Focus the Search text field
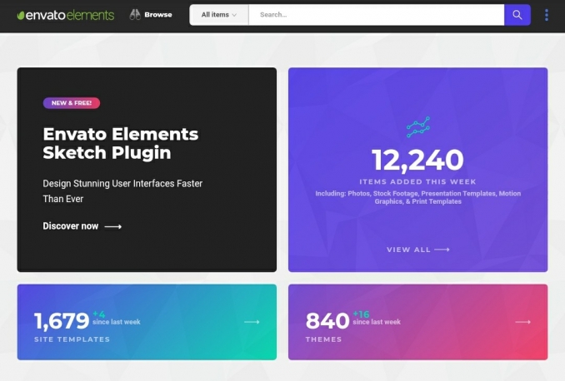The width and height of the screenshot is (565, 381). (x=375, y=15)
